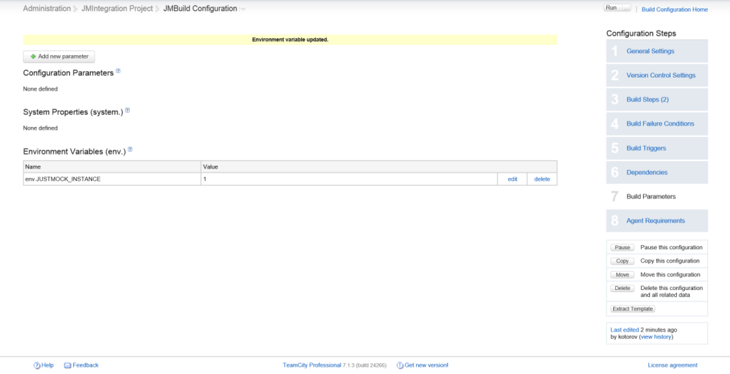730x374 pixels.
Task: Click the Configuration Parameters help icon
Action: point(118,71)
